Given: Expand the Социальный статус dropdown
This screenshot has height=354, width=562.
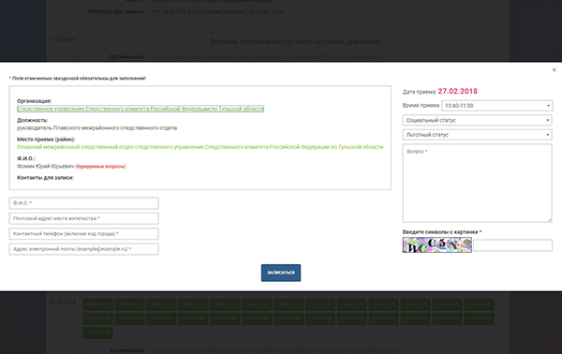Looking at the screenshot, I should coord(478,121).
